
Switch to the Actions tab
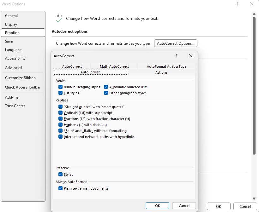[x=161, y=72]
